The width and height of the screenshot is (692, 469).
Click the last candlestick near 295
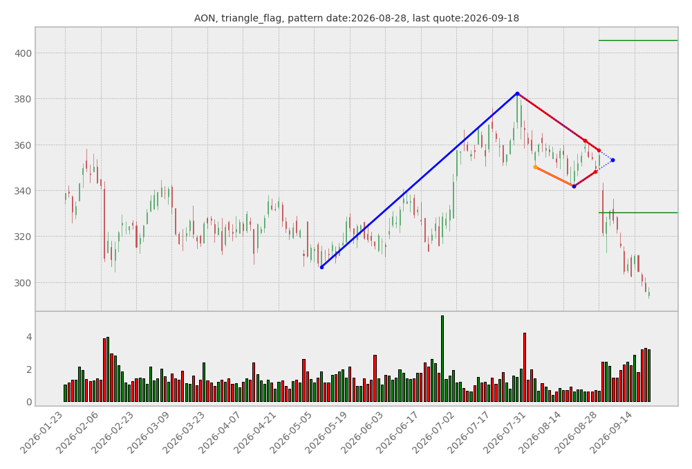point(648,293)
